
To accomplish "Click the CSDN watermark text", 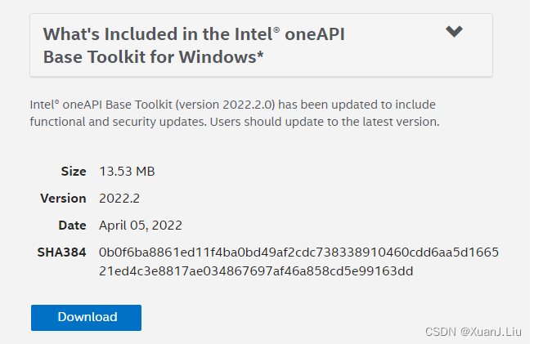I will click(x=442, y=331).
